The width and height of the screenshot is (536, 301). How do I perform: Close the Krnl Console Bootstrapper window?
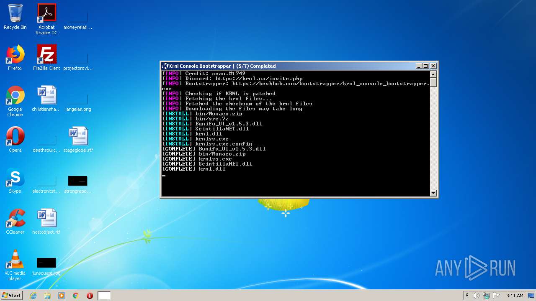coord(433,66)
